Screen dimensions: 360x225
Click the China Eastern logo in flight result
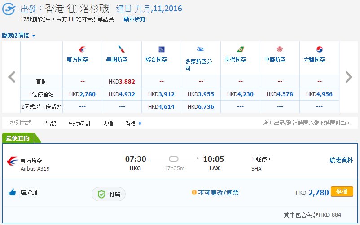coord(12,161)
